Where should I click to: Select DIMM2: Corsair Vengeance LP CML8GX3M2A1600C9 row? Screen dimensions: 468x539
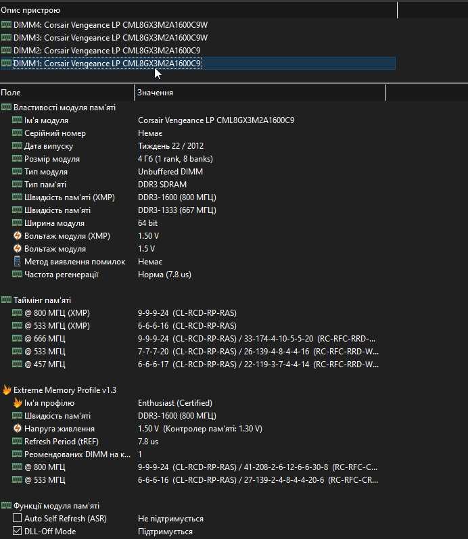198,50
